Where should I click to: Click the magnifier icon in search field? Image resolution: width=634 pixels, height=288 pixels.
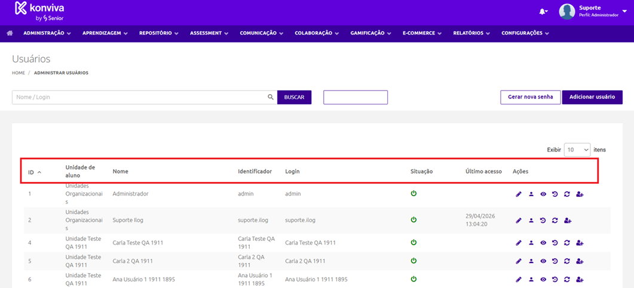[x=271, y=97]
